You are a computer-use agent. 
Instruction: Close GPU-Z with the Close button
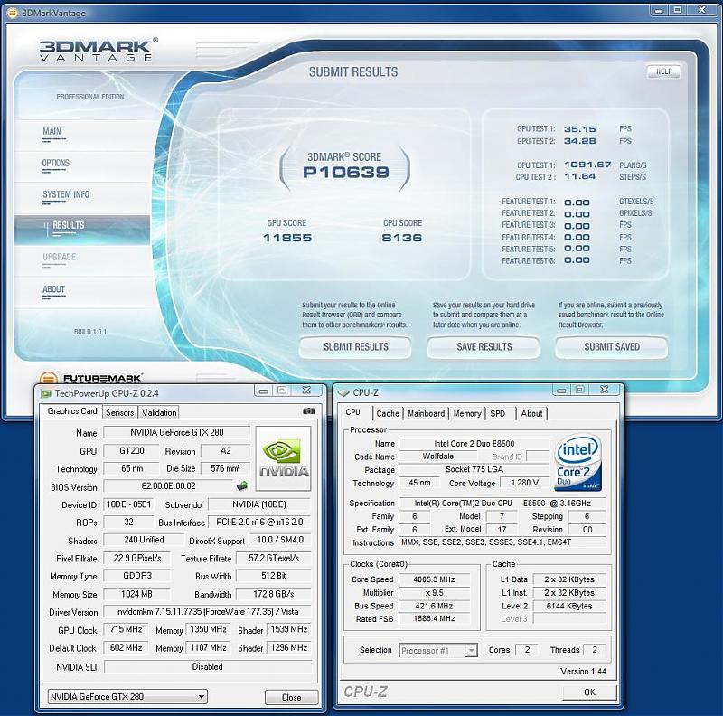click(x=291, y=697)
